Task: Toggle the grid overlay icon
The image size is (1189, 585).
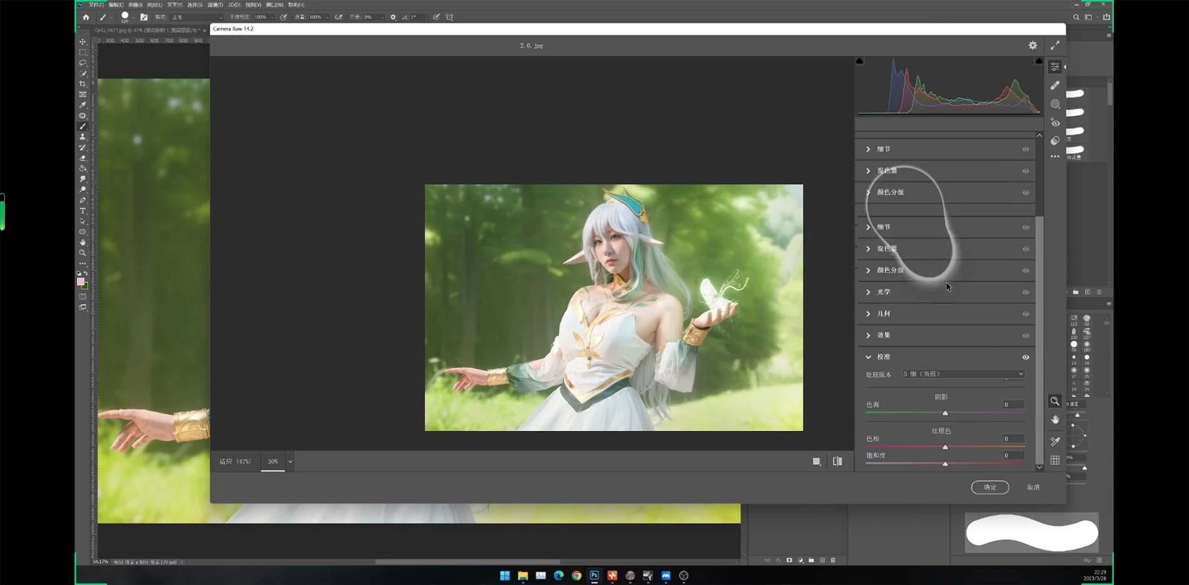Action: pos(1055,460)
